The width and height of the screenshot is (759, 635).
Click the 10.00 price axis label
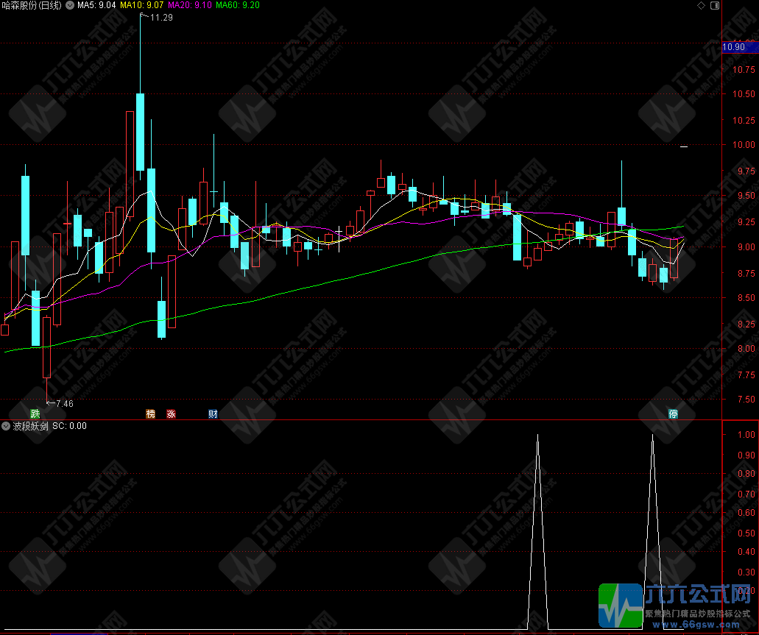pyautogui.click(x=744, y=145)
